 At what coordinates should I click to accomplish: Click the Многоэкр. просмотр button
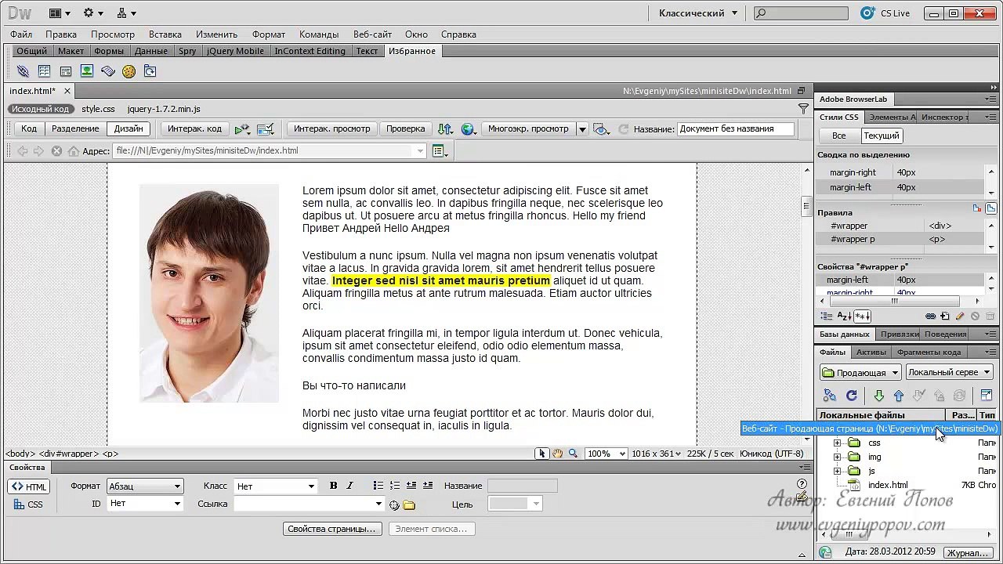[x=528, y=128]
